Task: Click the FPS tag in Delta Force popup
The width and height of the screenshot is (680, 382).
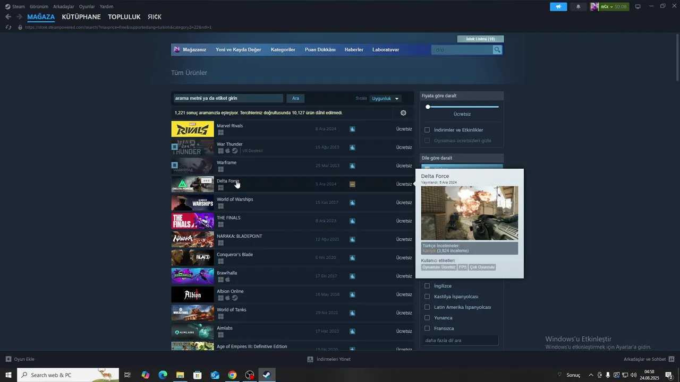Action: click(x=462, y=267)
